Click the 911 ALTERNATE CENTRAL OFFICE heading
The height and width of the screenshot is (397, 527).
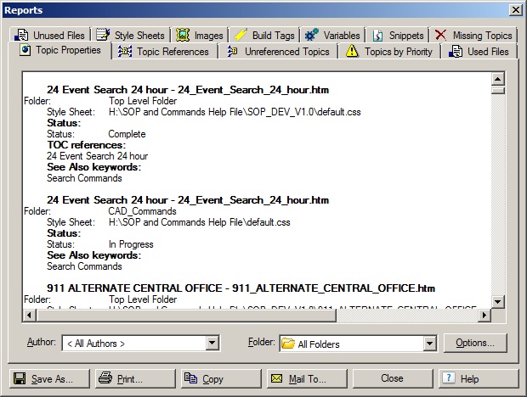click(x=241, y=288)
